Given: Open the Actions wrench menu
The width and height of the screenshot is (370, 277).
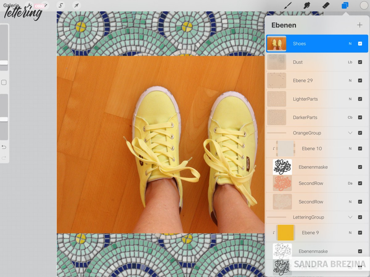Looking at the screenshot, I should coord(29,5).
